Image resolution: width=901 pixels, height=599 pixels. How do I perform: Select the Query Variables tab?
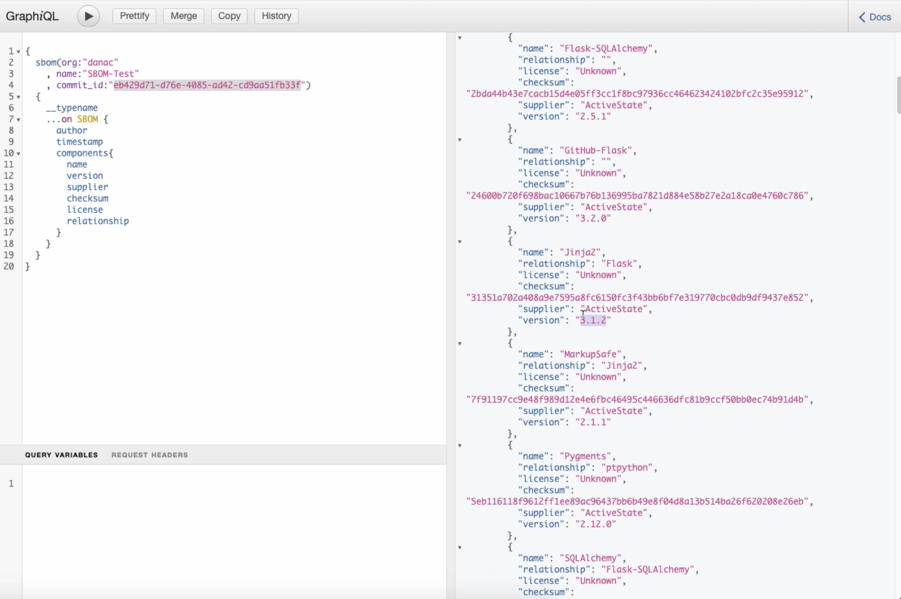[x=62, y=455]
